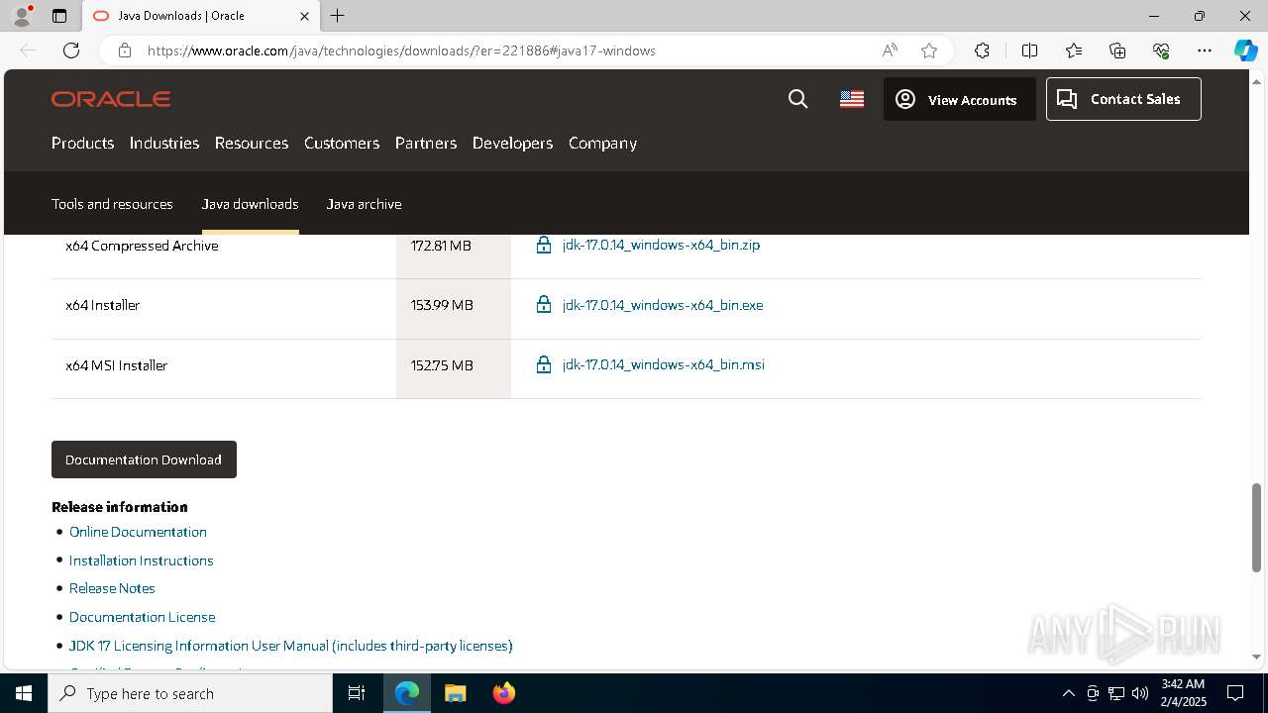This screenshot has height=713, width=1268.
Task: Show hidden system tray icons
Action: (1068, 693)
